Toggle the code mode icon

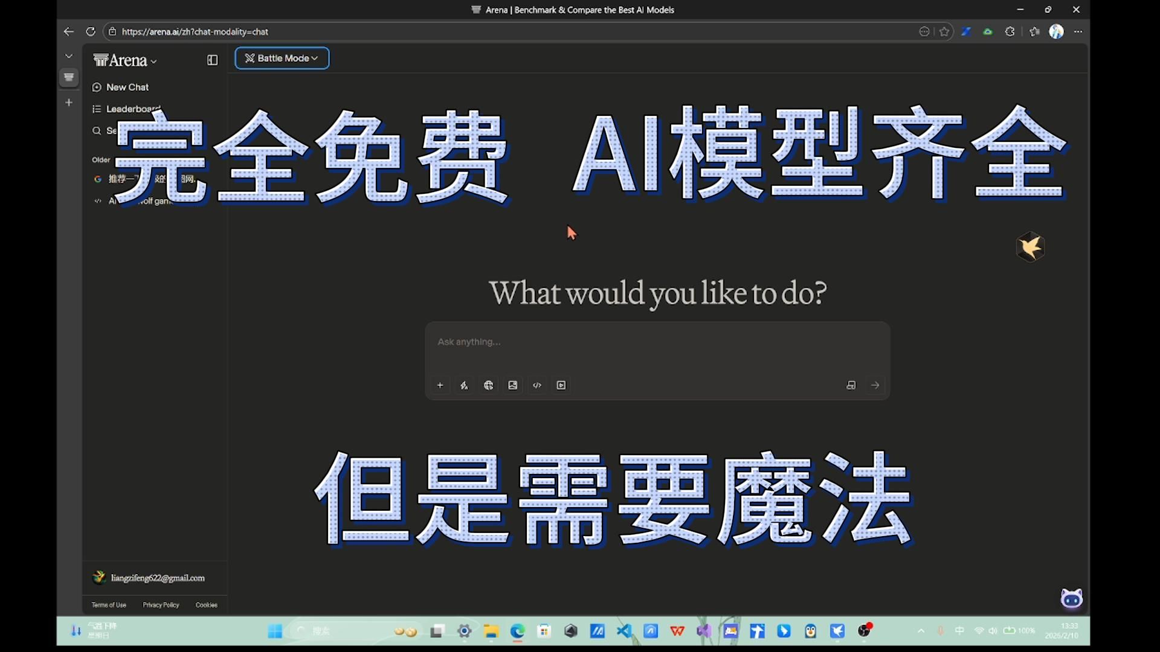pyautogui.click(x=537, y=385)
